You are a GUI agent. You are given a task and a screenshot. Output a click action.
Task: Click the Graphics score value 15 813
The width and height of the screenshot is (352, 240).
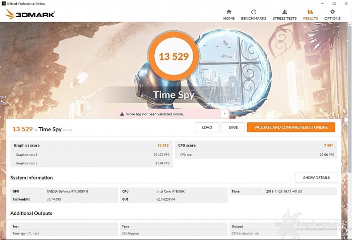pyautogui.click(x=163, y=145)
